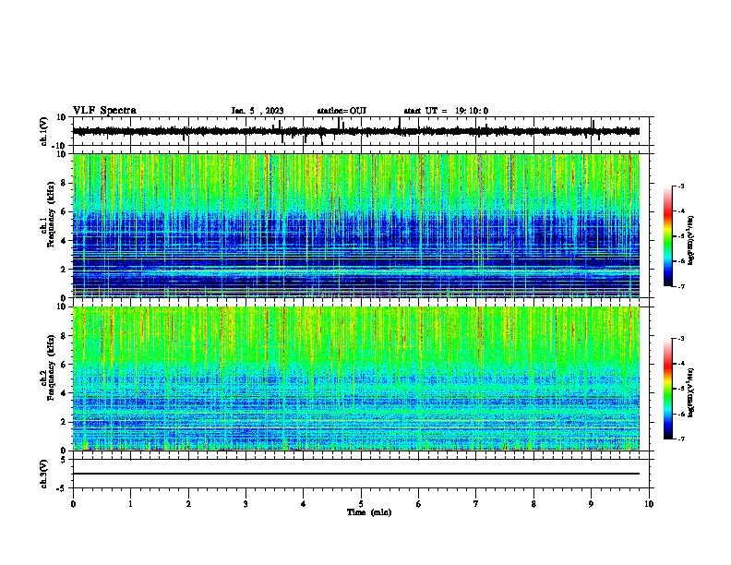Click inside the ch.1 spectrogram panel
Image resolution: width=731 pixels, height=565 pixels.
click(356, 225)
